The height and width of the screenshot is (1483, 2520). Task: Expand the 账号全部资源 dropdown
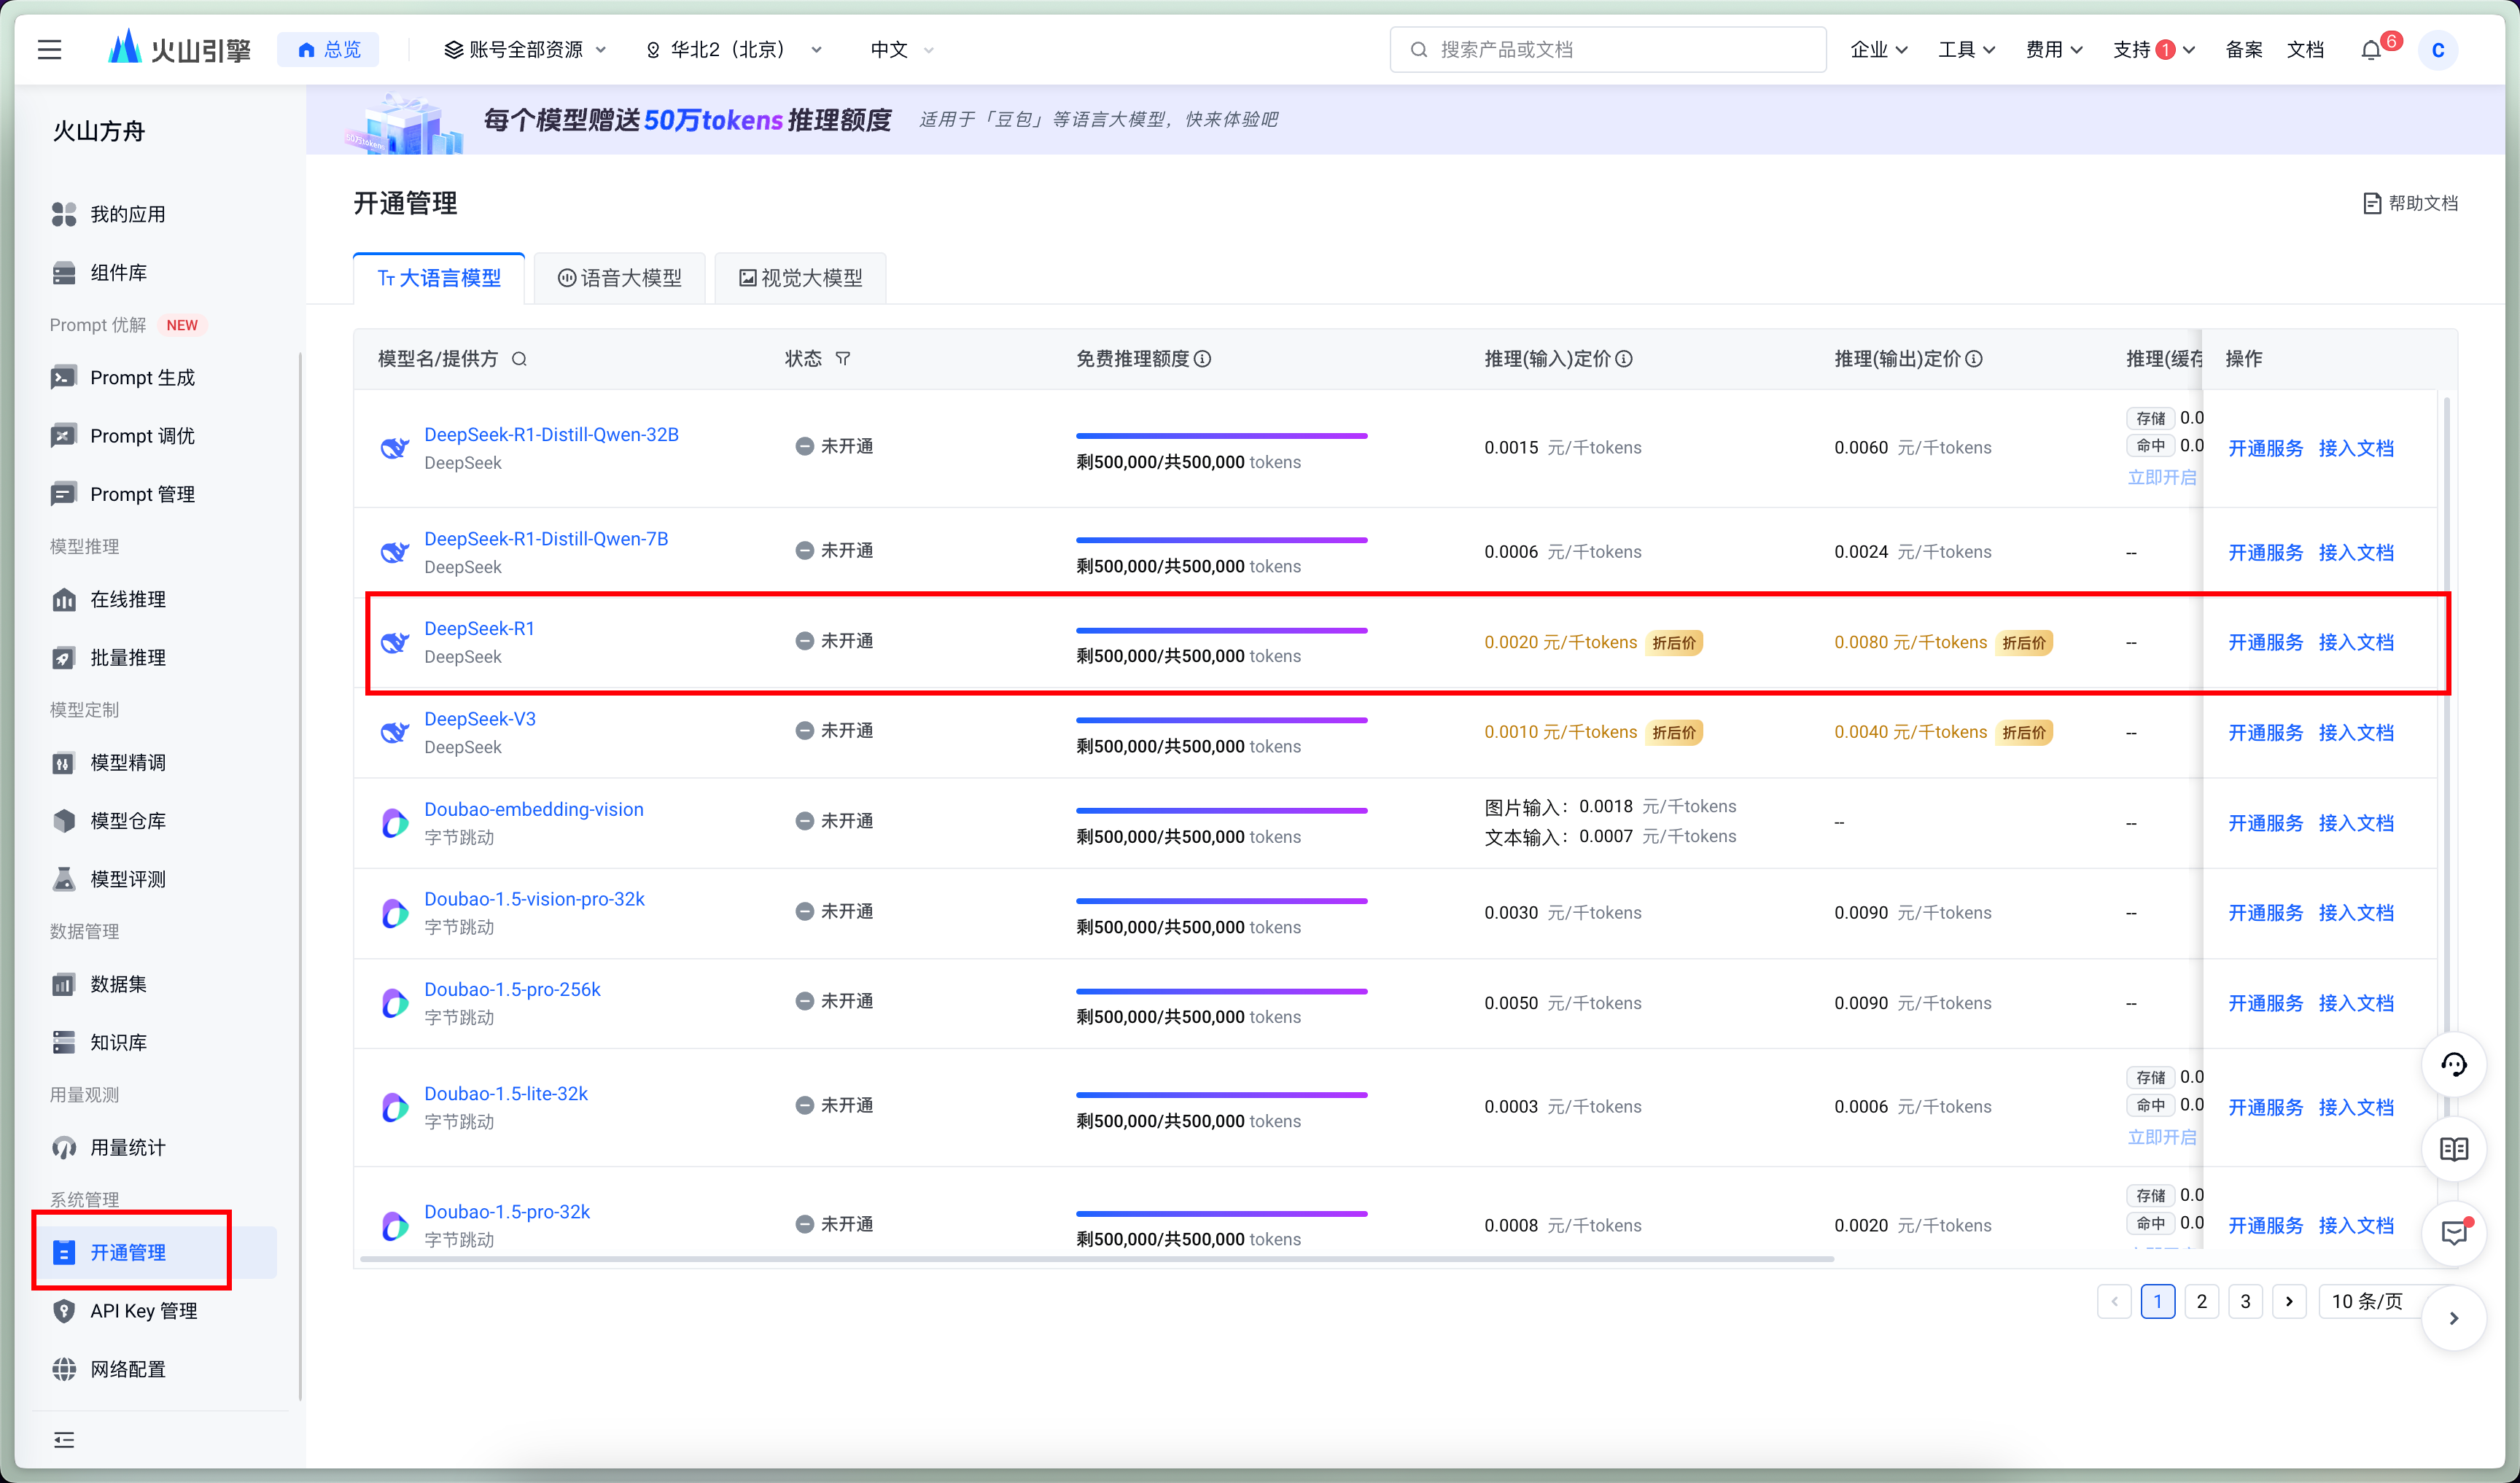525,49
